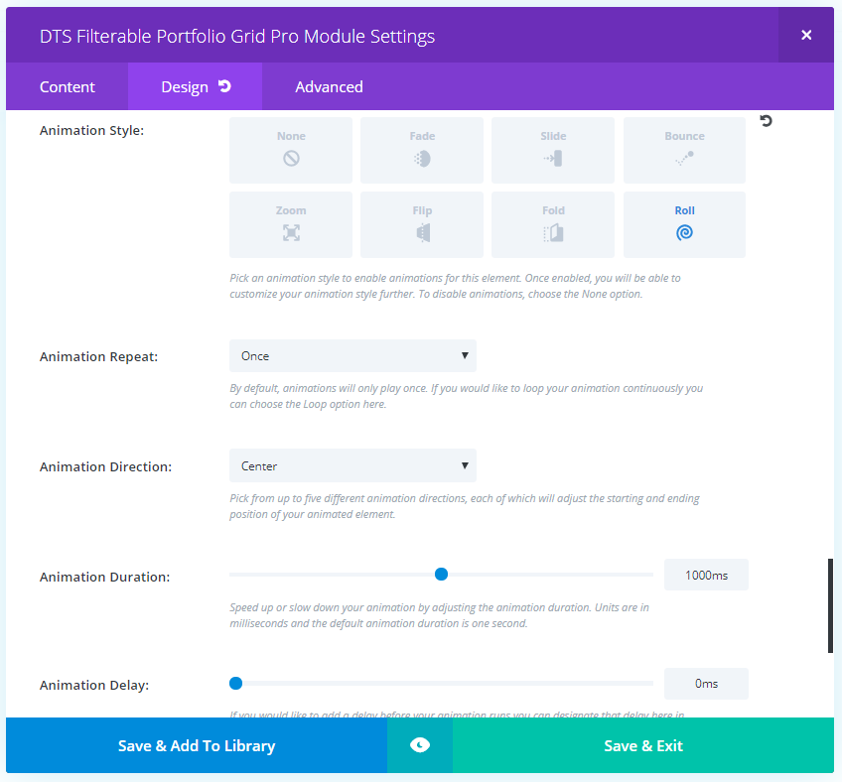Click the reset icon on the Design tab

point(224,86)
